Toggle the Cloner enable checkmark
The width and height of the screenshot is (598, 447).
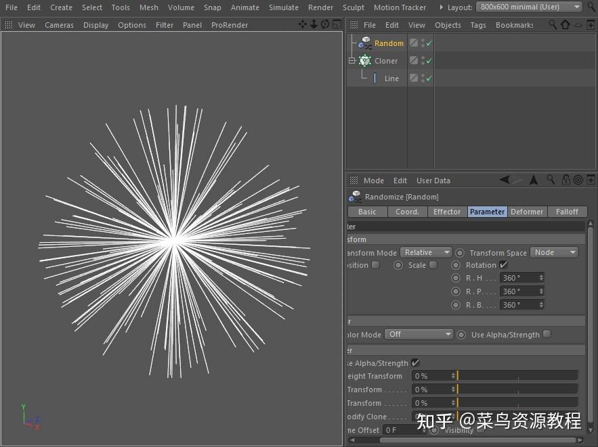pos(429,61)
